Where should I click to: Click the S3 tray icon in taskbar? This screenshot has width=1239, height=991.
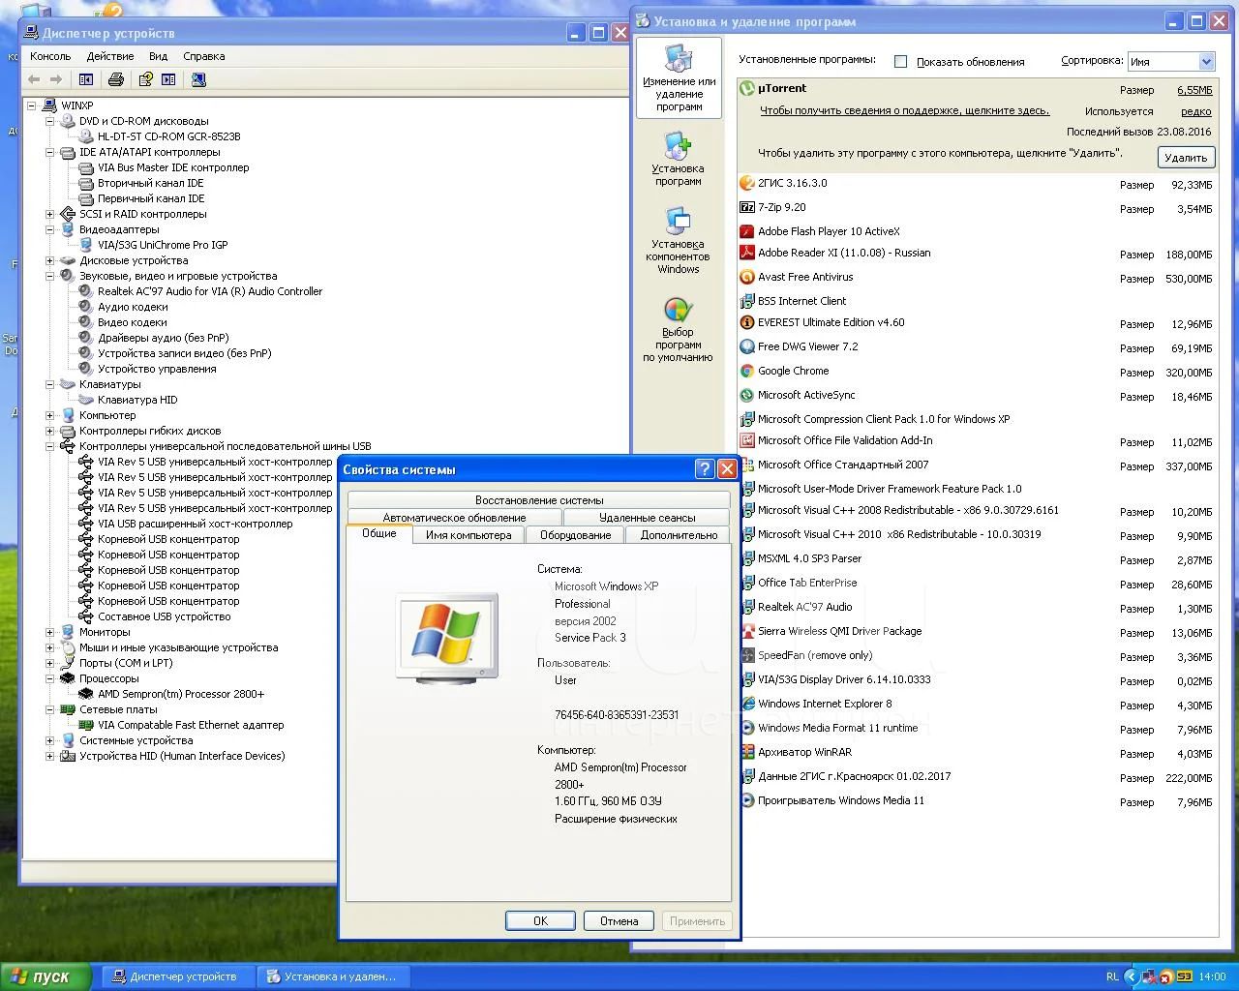(x=1183, y=976)
